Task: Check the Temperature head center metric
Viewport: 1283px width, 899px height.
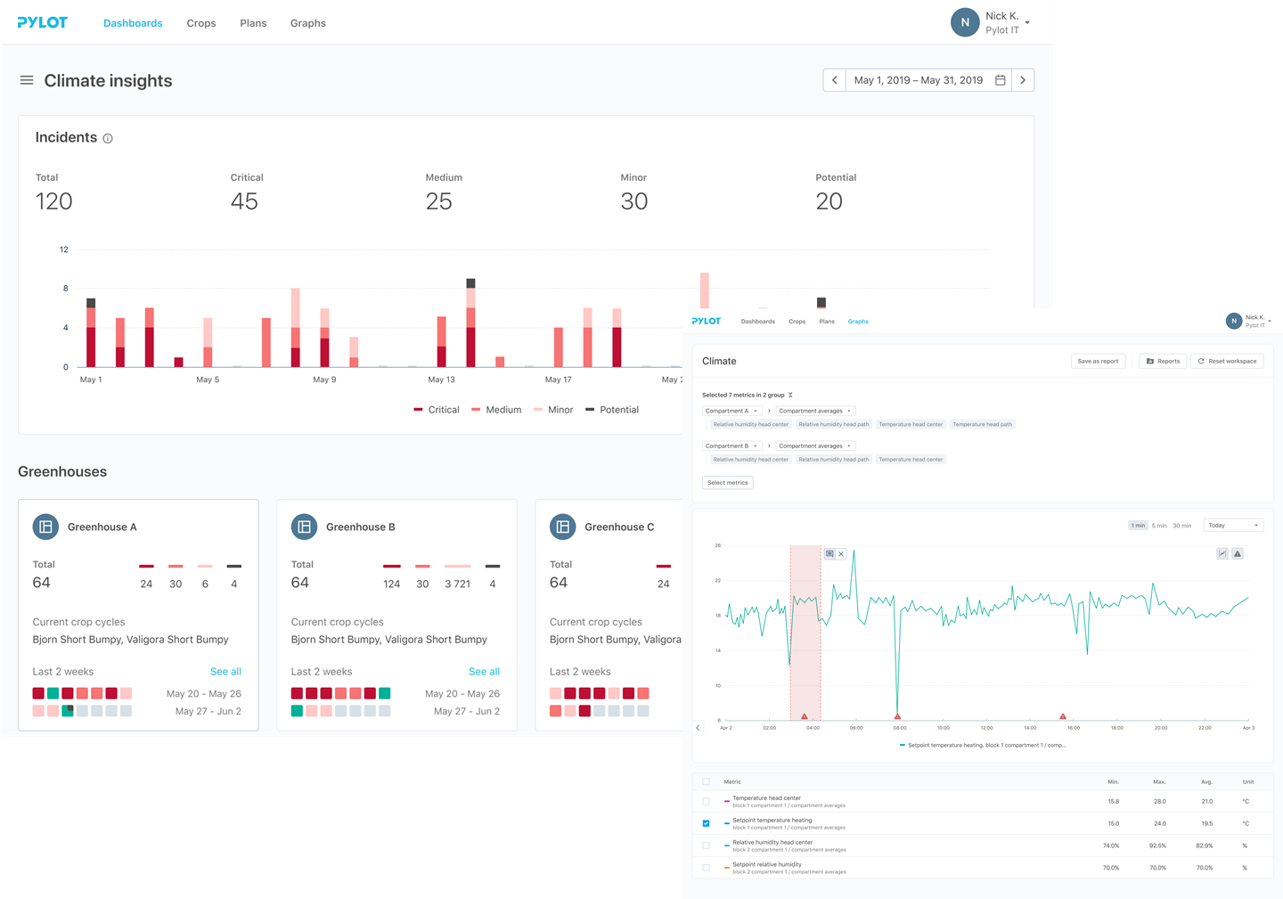Action: 707,801
